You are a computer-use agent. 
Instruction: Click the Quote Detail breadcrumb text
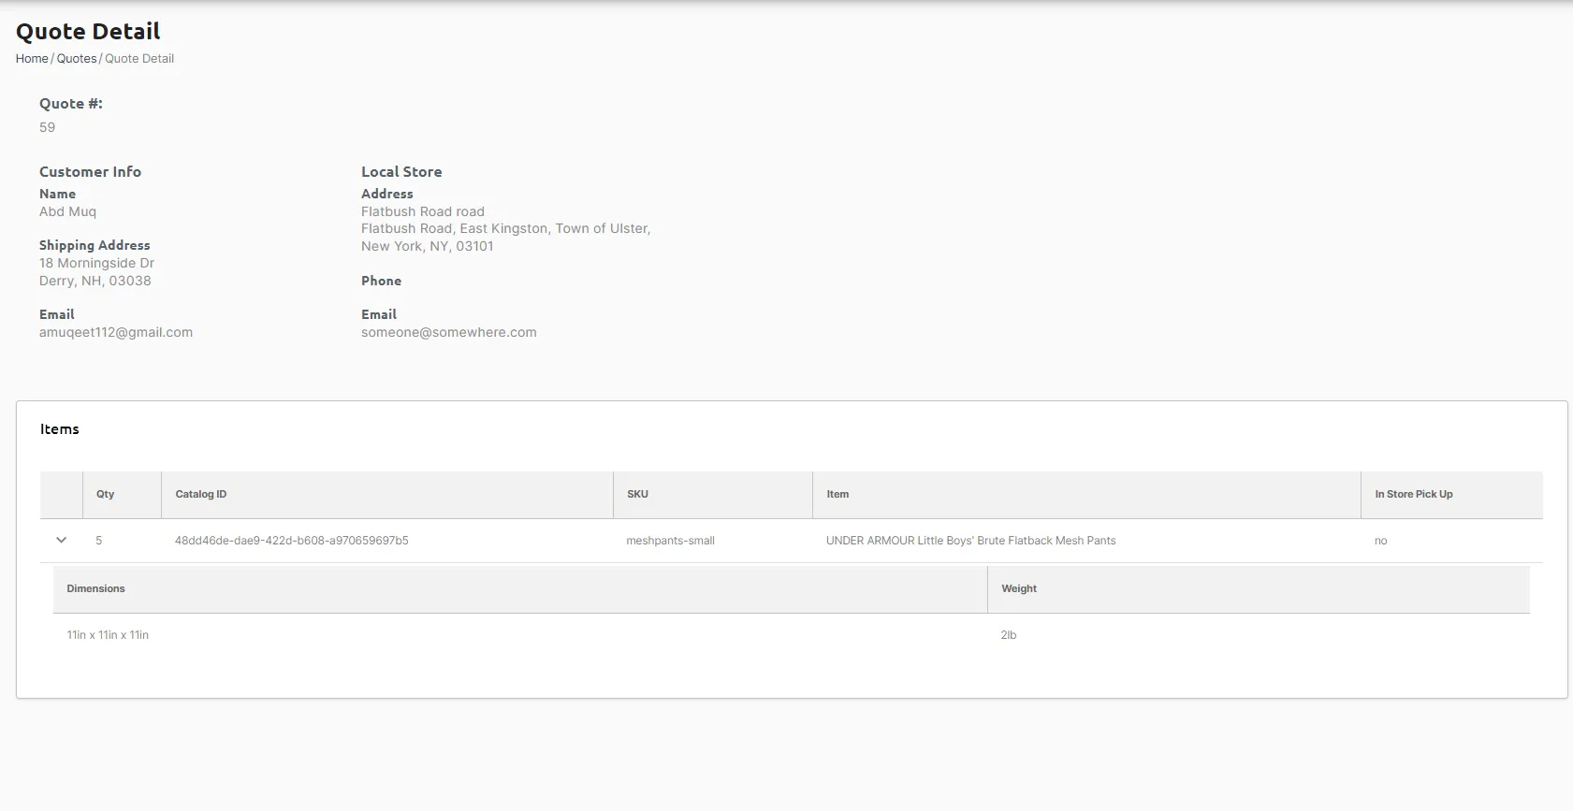pyautogui.click(x=139, y=58)
